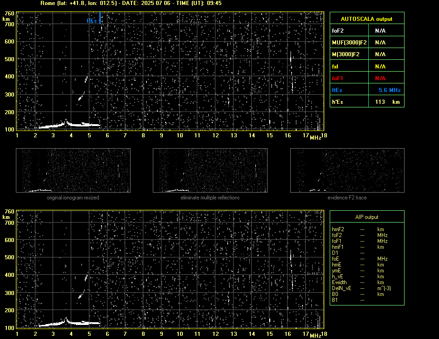Select the 5.6 MHz ftEs value

pos(390,90)
